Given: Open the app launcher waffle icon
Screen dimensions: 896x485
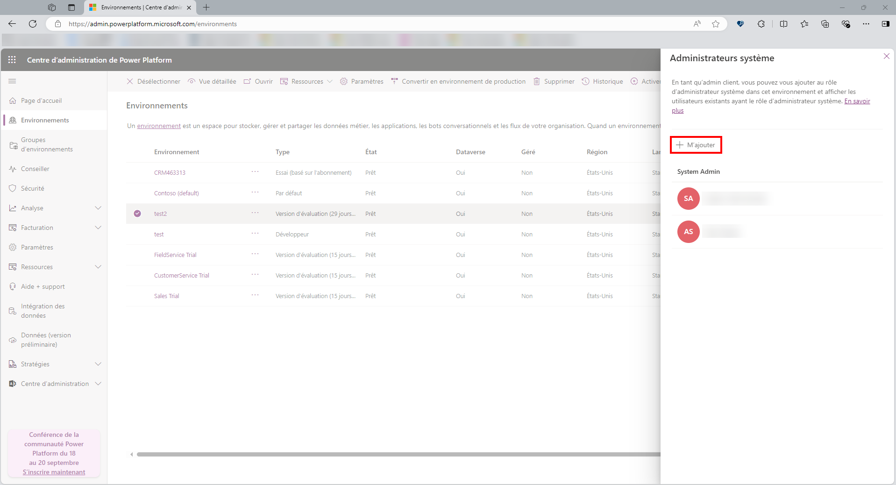Looking at the screenshot, I should tap(12, 60).
